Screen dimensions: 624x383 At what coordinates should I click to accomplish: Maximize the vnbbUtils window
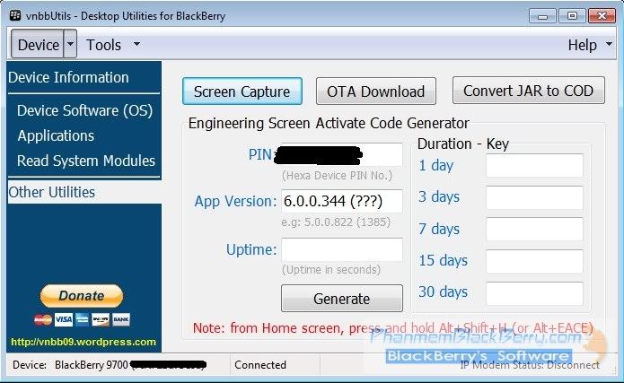[572, 16]
